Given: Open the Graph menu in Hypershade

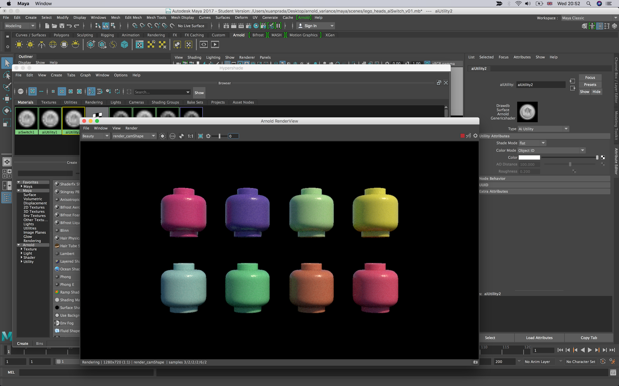Looking at the screenshot, I should point(85,75).
